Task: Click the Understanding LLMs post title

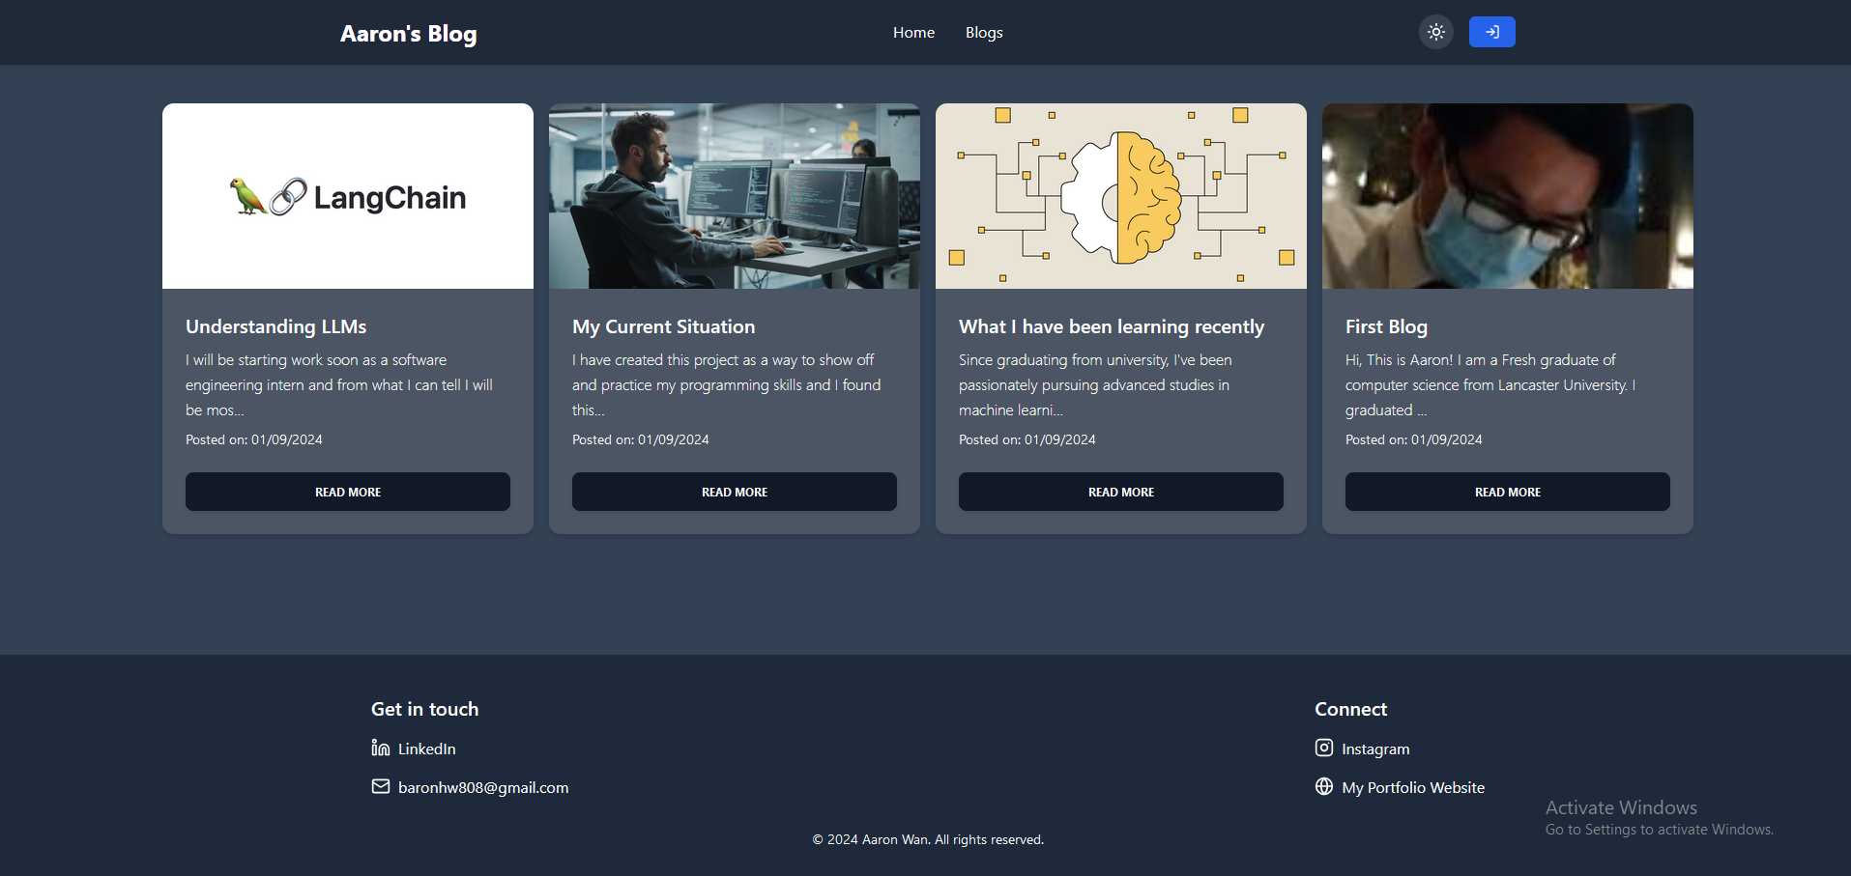Action: (x=276, y=326)
